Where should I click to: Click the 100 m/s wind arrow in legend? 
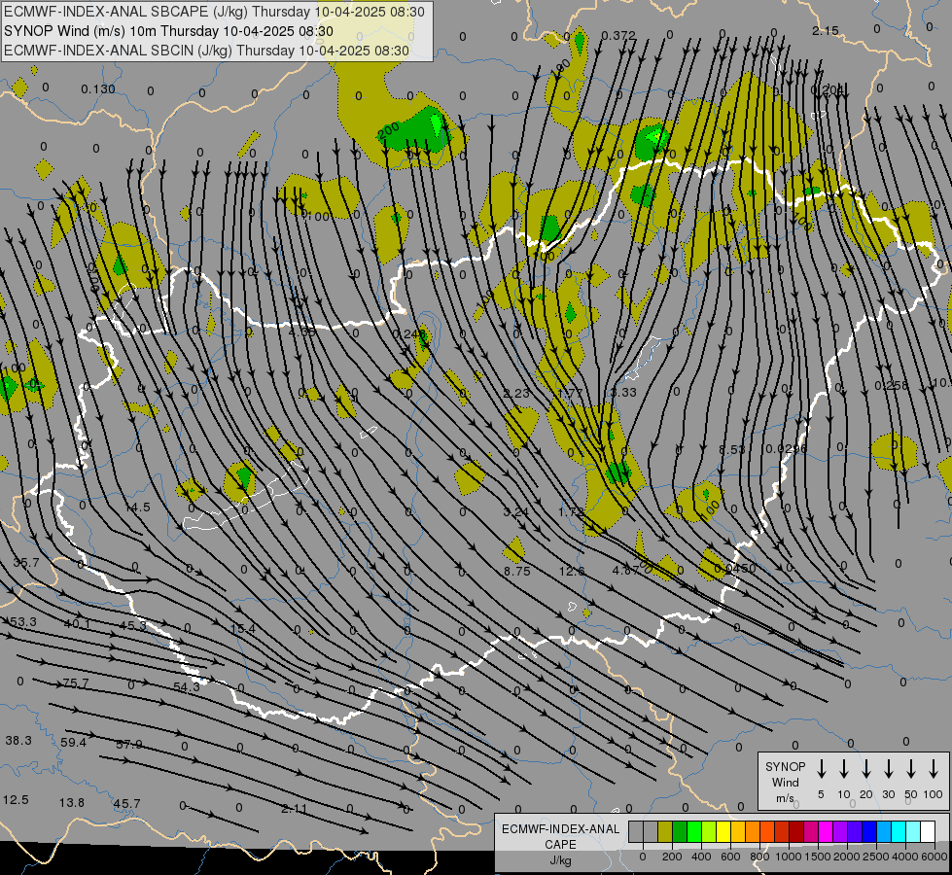tap(934, 769)
